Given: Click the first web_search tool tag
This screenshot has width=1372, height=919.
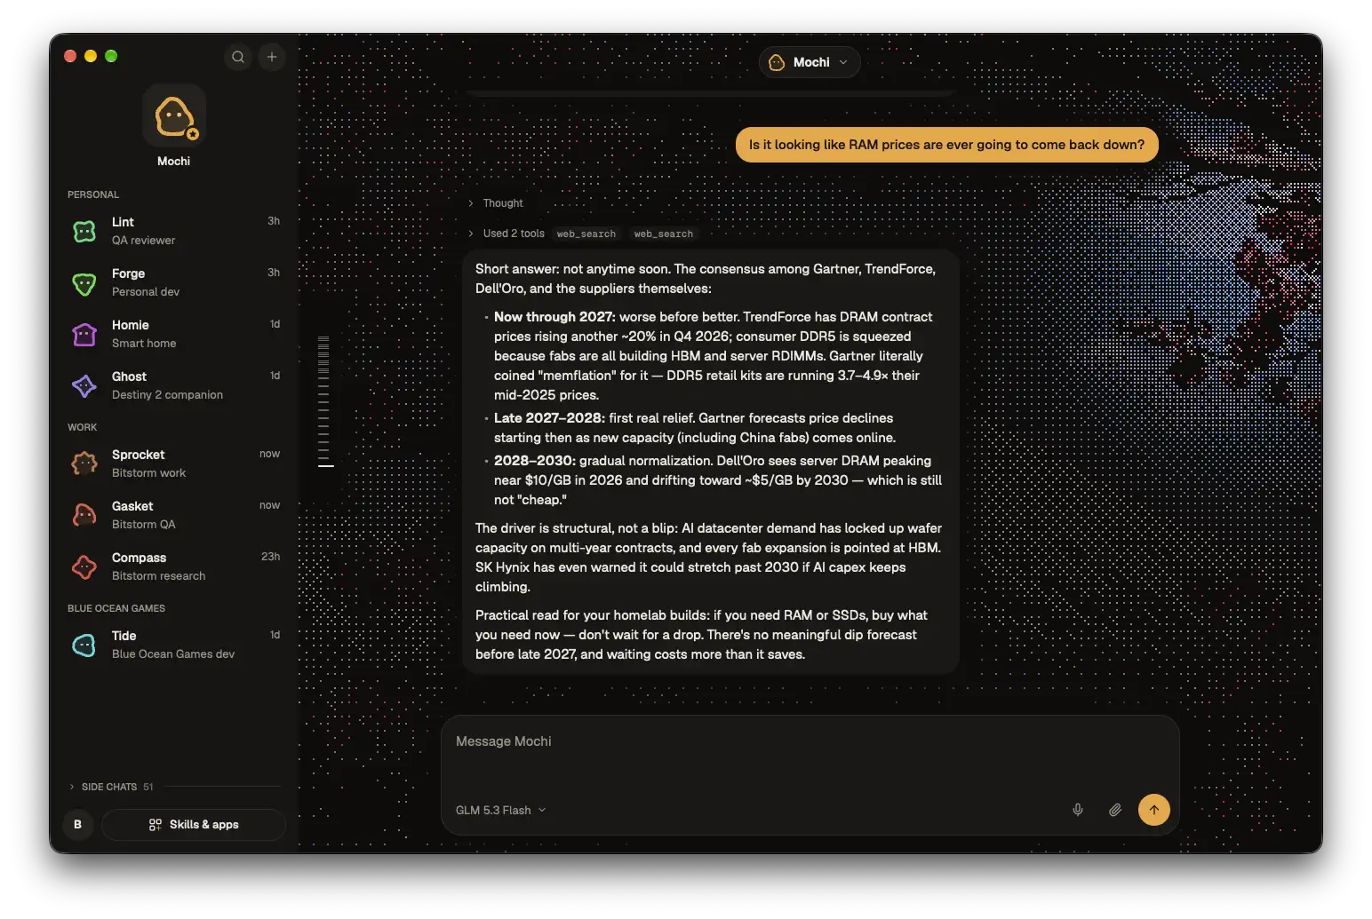Looking at the screenshot, I should 586,234.
